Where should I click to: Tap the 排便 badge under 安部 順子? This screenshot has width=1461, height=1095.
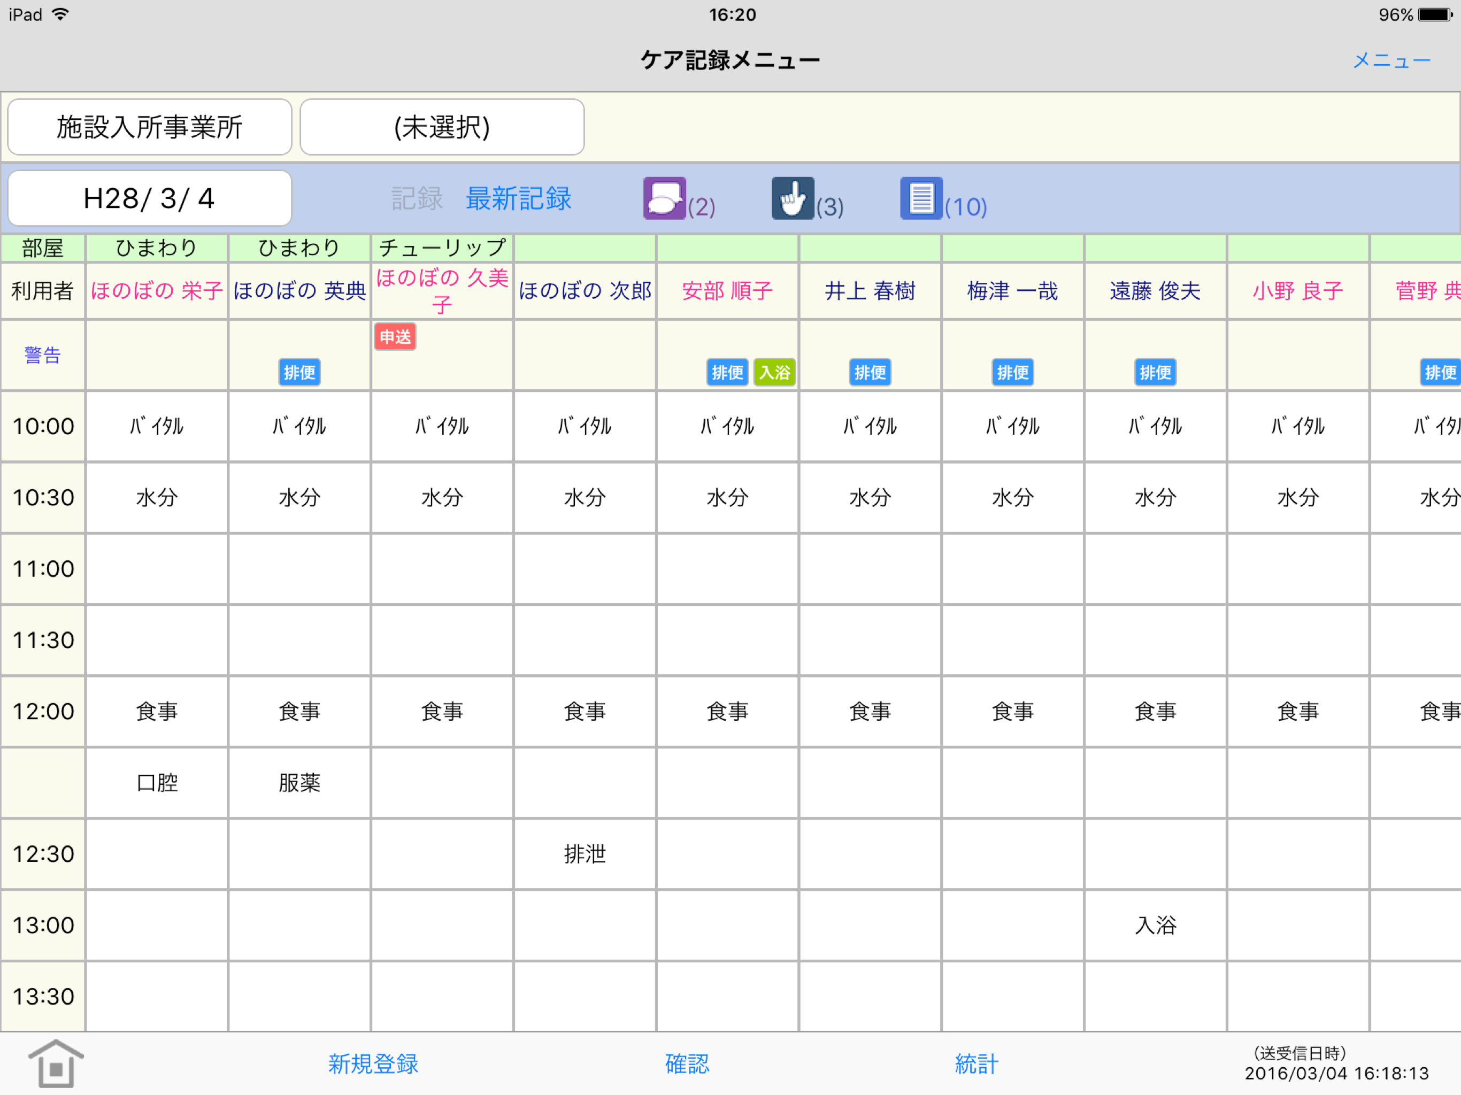(x=727, y=373)
